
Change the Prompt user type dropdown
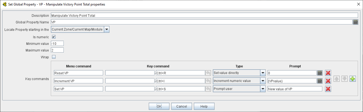click(x=263, y=89)
